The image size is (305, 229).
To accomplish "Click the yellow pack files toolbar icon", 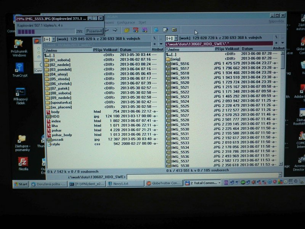I will pos(127,30).
